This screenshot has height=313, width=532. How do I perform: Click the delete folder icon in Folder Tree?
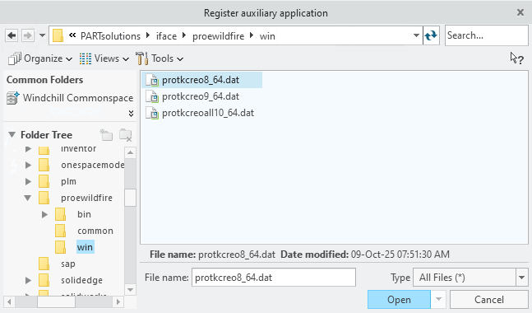click(x=126, y=135)
